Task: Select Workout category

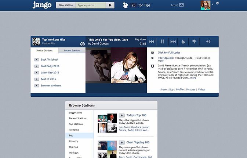Action: click(x=73, y=153)
